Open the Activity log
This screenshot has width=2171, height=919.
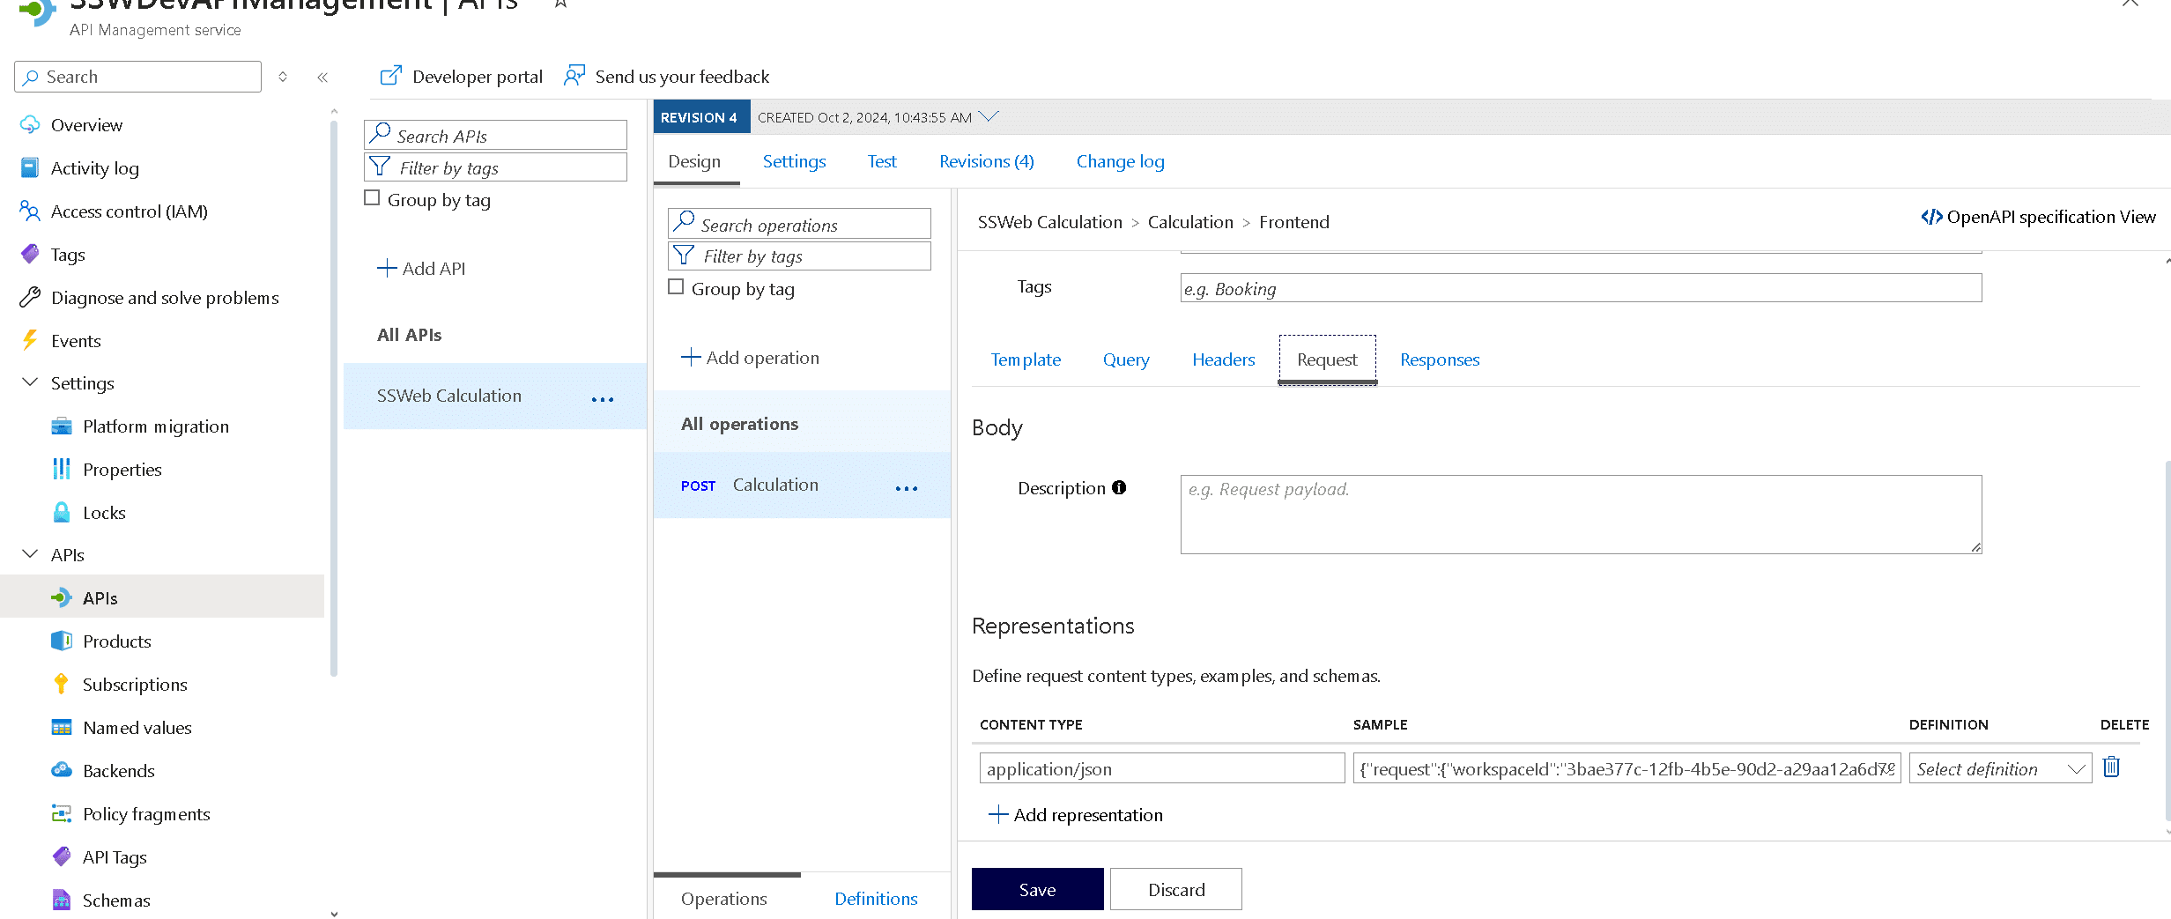click(93, 167)
